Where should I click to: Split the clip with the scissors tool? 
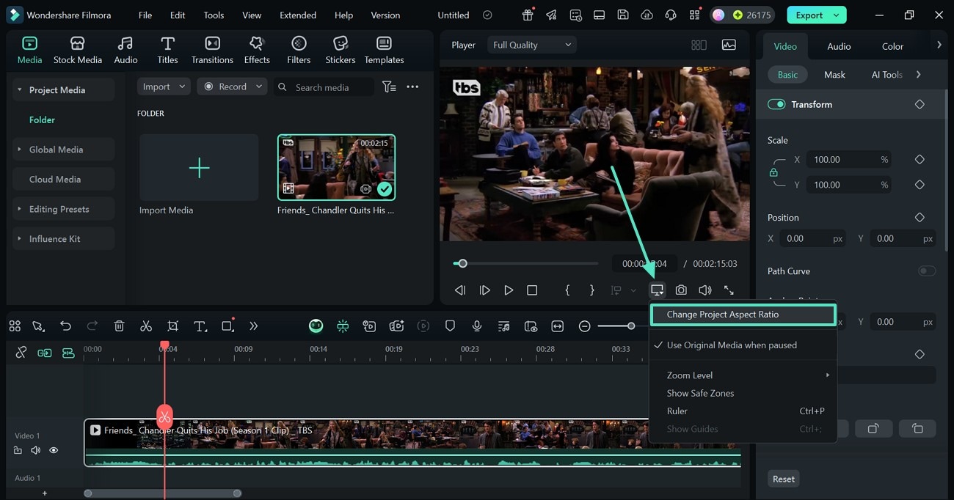(x=146, y=326)
